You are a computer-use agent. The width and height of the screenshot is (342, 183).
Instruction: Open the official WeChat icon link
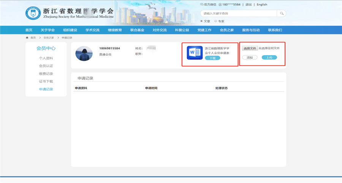(x=201, y=5)
